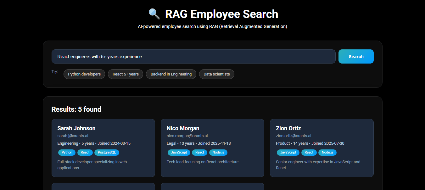Click the RAG Employee Search heading
425x190 pixels.
click(221, 14)
